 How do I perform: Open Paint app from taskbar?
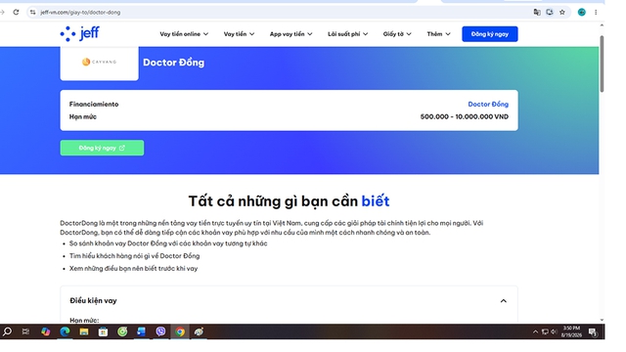coord(199,331)
